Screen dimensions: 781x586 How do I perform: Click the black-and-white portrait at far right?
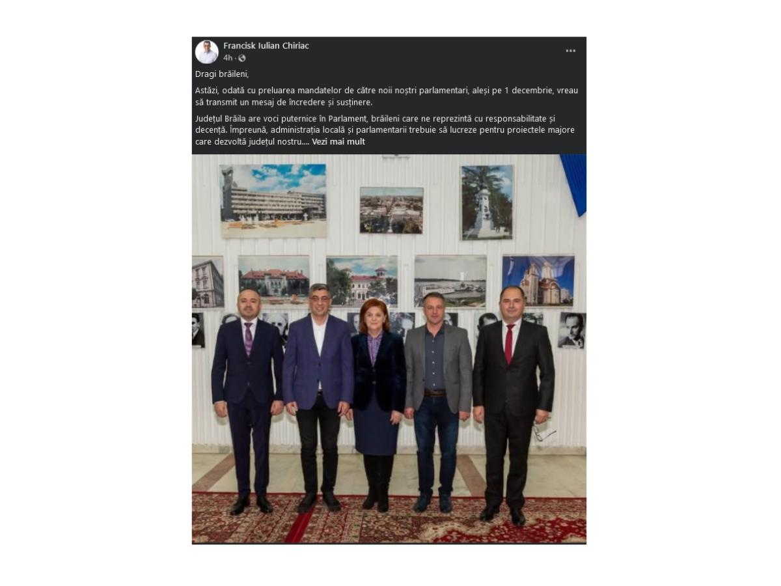click(x=571, y=330)
